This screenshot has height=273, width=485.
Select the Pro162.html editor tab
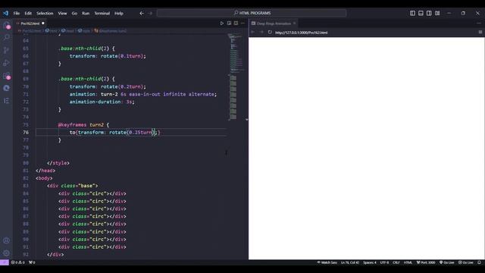[x=30, y=24]
